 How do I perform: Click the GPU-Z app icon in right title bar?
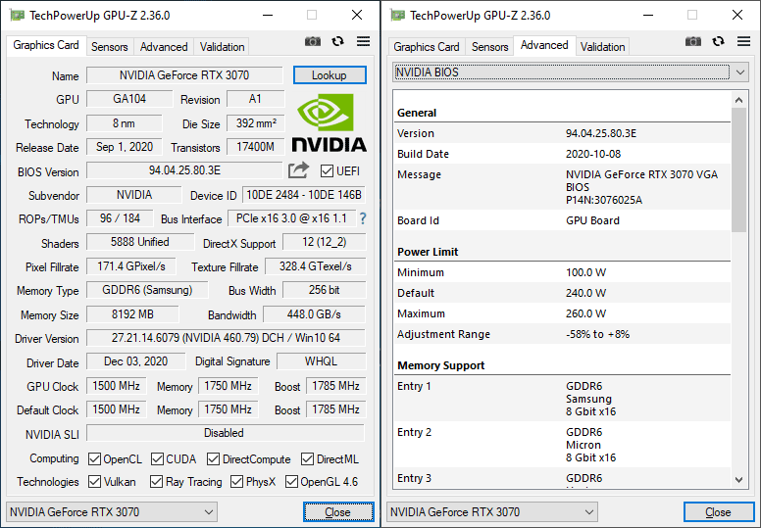[397, 16]
